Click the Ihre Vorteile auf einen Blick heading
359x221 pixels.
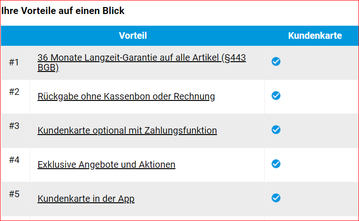(63, 11)
